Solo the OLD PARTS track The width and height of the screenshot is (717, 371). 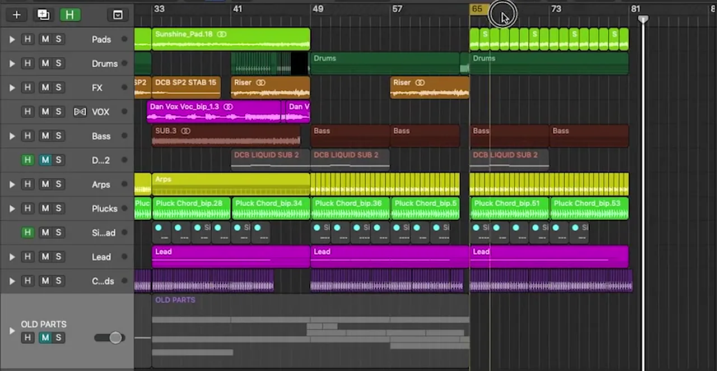click(58, 337)
